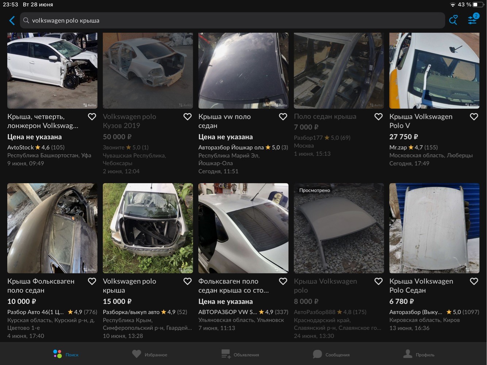
Task: Favorite the 'Крыша vw поло седан' listing
Action: (x=283, y=117)
